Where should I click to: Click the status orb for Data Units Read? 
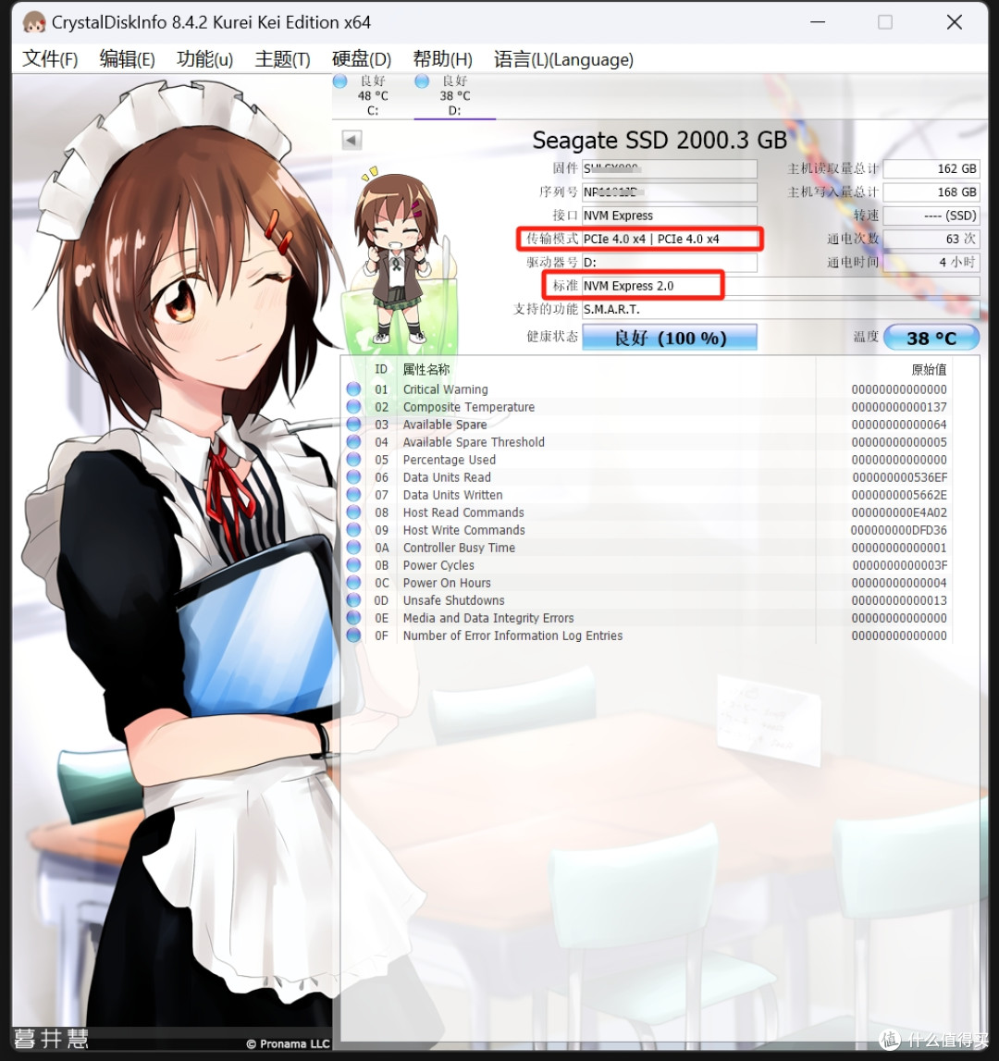point(353,477)
